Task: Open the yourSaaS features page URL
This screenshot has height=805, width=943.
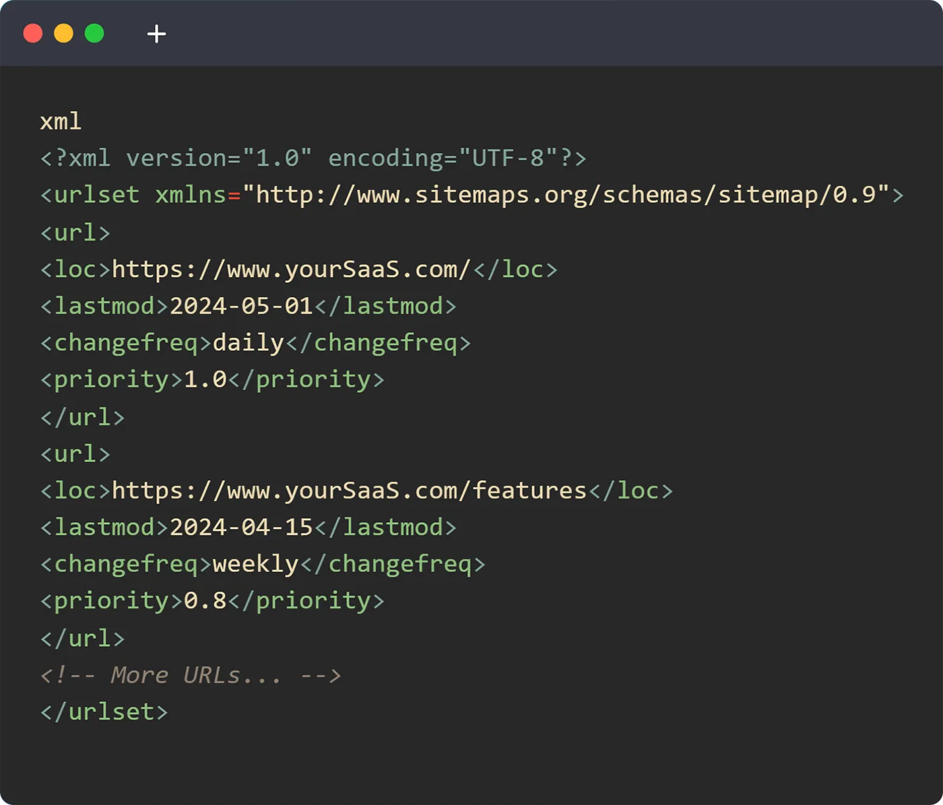Action: click(x=349, y=490)
